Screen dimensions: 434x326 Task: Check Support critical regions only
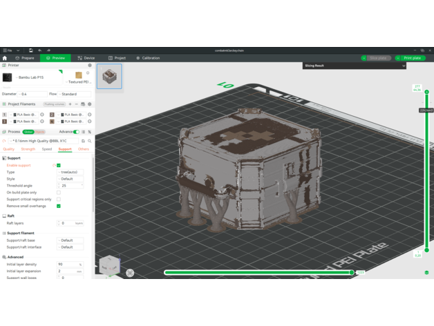point(59,199)
